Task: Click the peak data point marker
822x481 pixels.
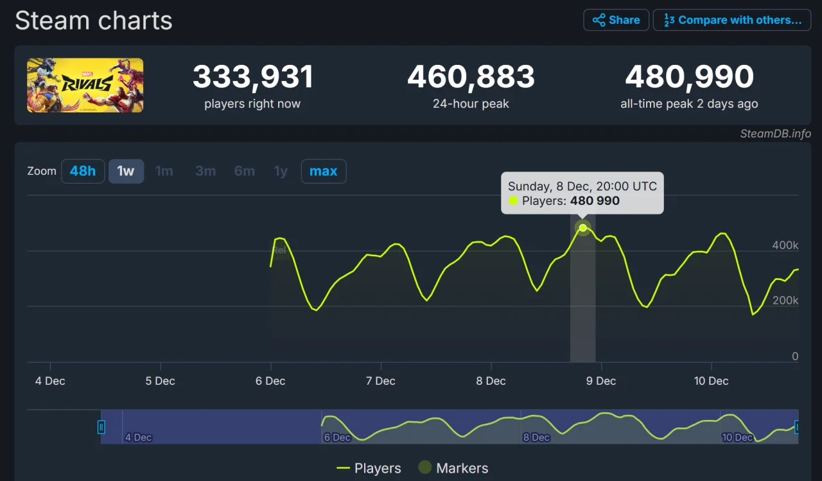Action: pyautogui.click(x=582, y=227)
